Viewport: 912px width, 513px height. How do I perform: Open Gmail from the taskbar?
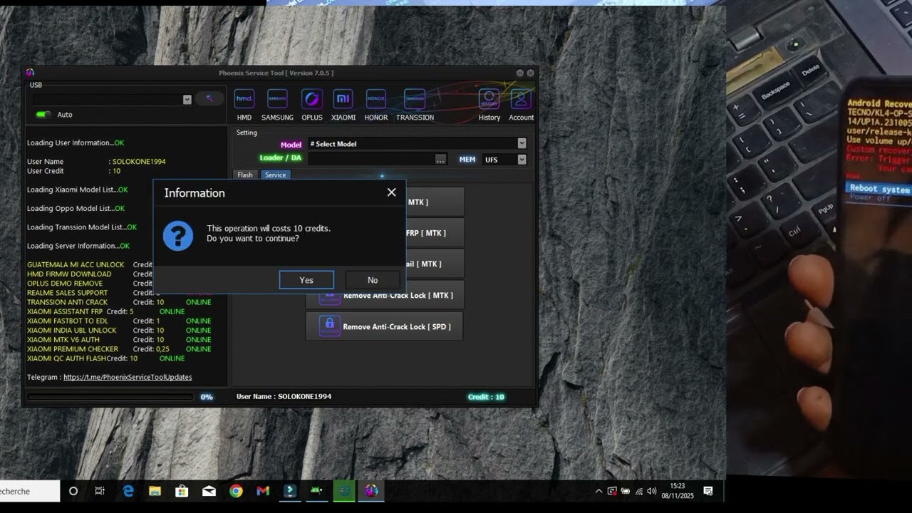(263, 491)
